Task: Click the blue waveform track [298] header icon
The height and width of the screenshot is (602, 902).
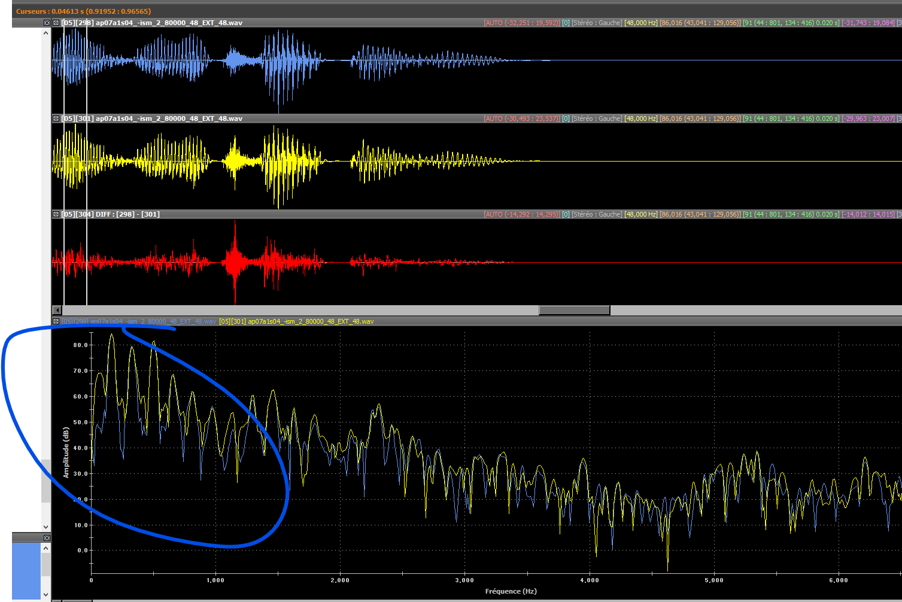Action: point(56,23)
